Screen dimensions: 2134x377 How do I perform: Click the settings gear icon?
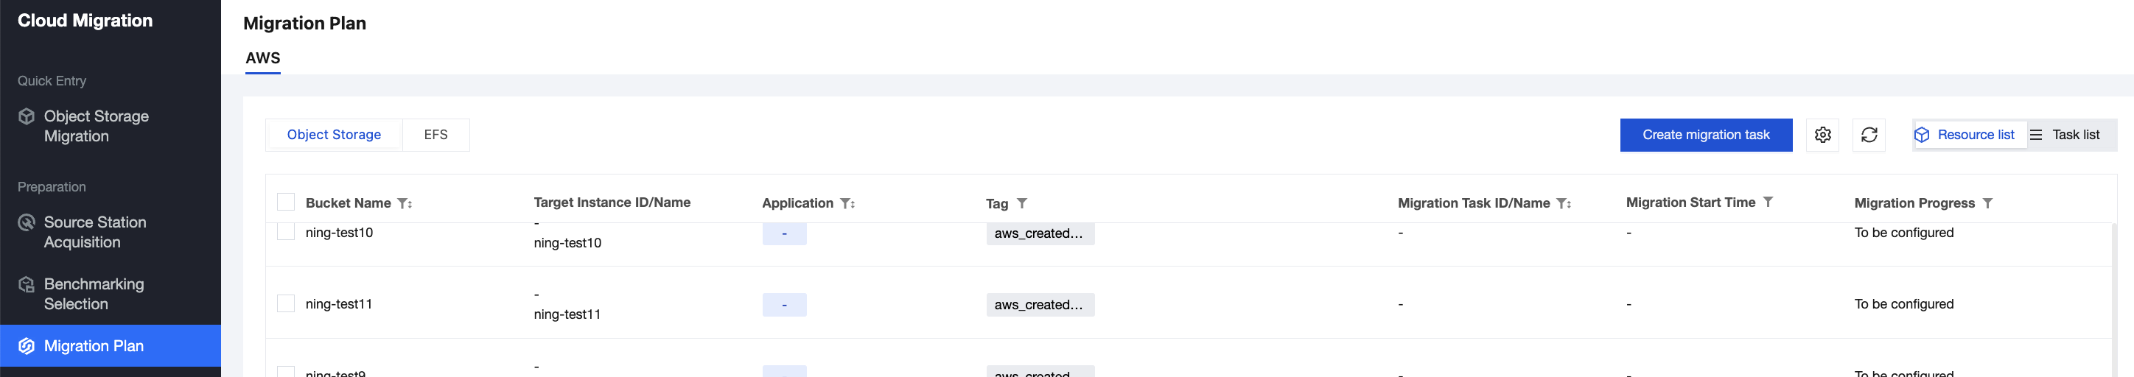pyautogui.click(x=1822, y=135)
